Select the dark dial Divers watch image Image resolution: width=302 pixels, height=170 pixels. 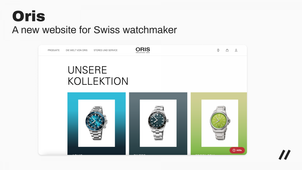158,123
